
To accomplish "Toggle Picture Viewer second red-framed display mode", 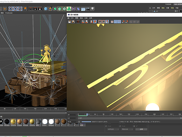I will click(x=104, y=22).
